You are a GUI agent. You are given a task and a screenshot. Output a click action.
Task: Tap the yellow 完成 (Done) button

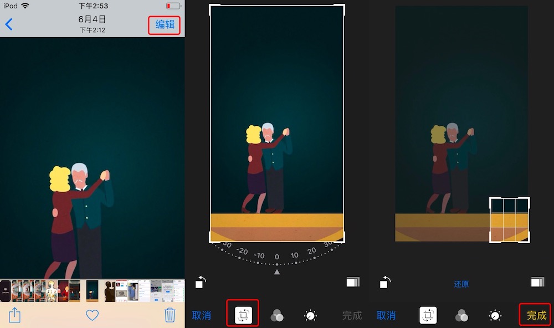pyautogui.click(x=536, y=315)
